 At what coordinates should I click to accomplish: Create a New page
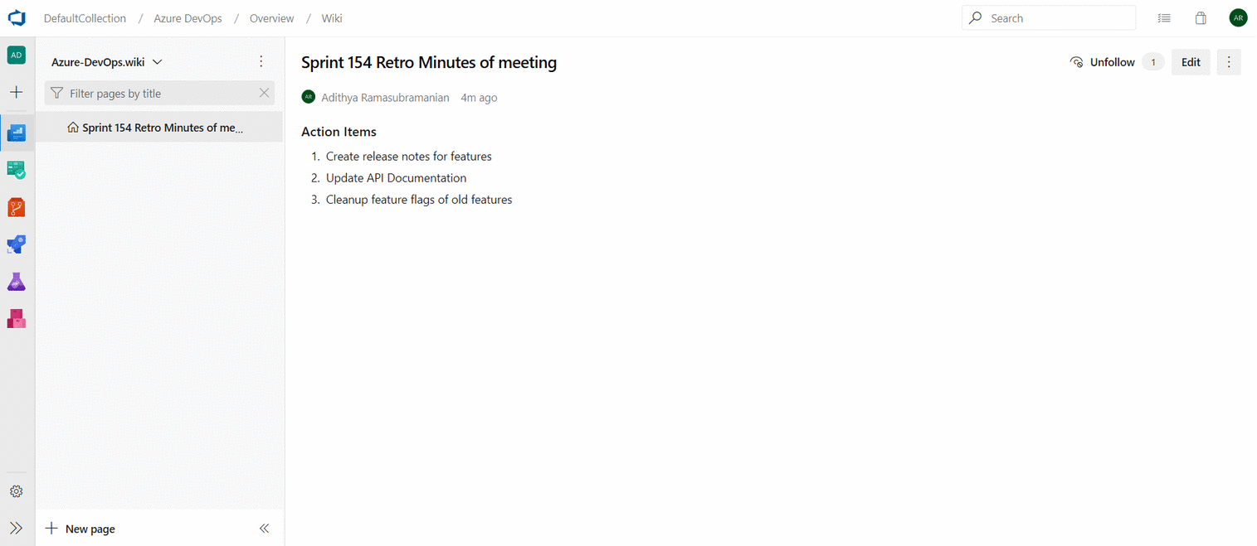[x=80, y=528]
